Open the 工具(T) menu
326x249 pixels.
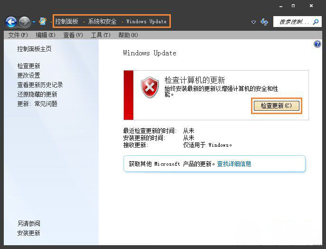pyautogui.click(x=101, y=35)
